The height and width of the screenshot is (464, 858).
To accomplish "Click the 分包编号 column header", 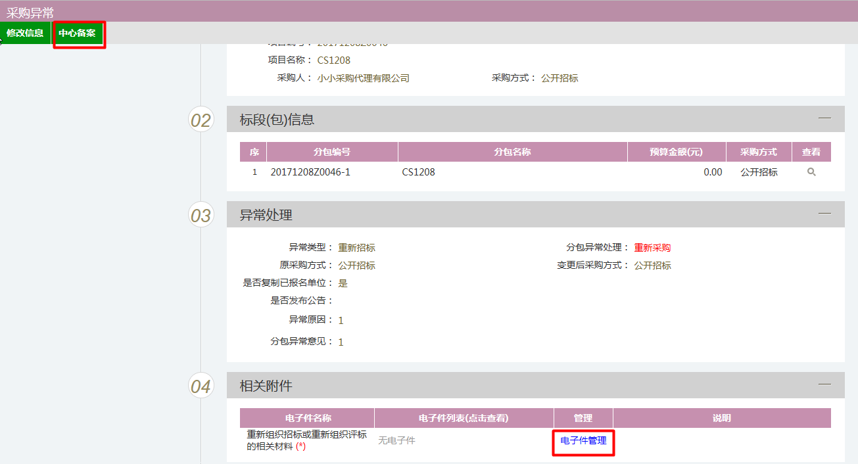I will tap(332, 152).
